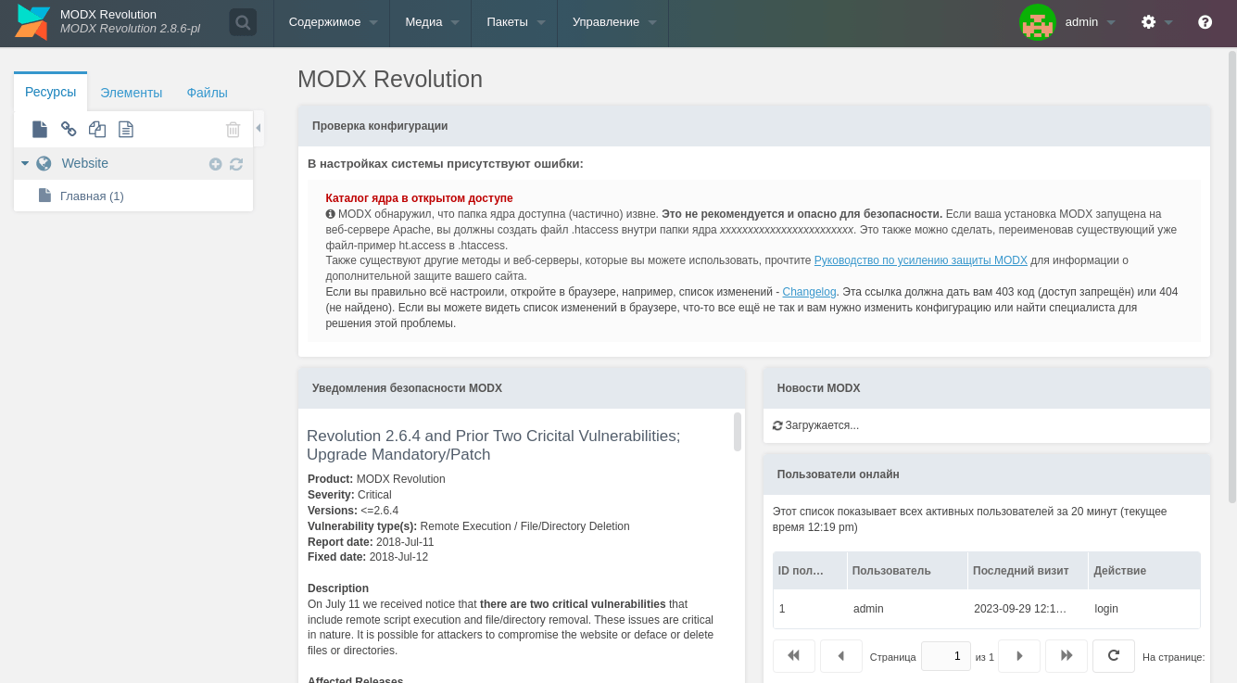Expand the Содержимое menu
The width and height of the screenshot is (1237, 683).
click(333, 22)
